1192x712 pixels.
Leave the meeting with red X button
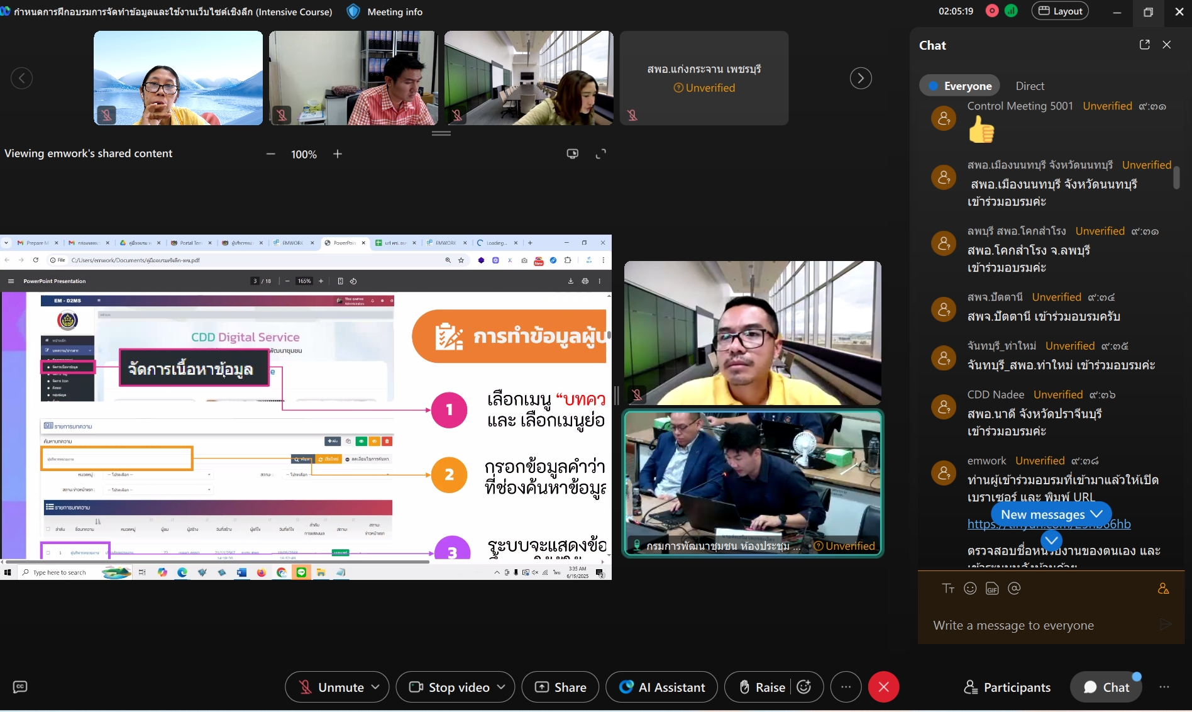(x=883, y=687)
